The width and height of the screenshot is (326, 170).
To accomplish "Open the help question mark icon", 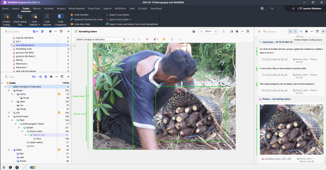I will (17, 167).
